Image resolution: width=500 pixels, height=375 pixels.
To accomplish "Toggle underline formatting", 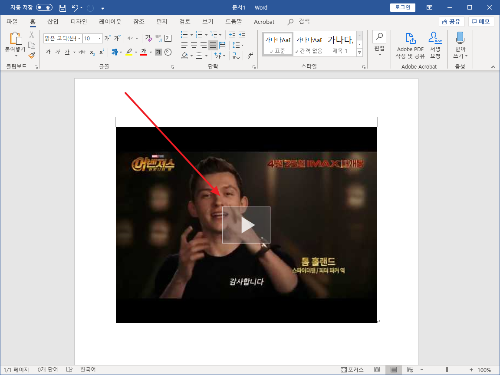I will point(67,52).
